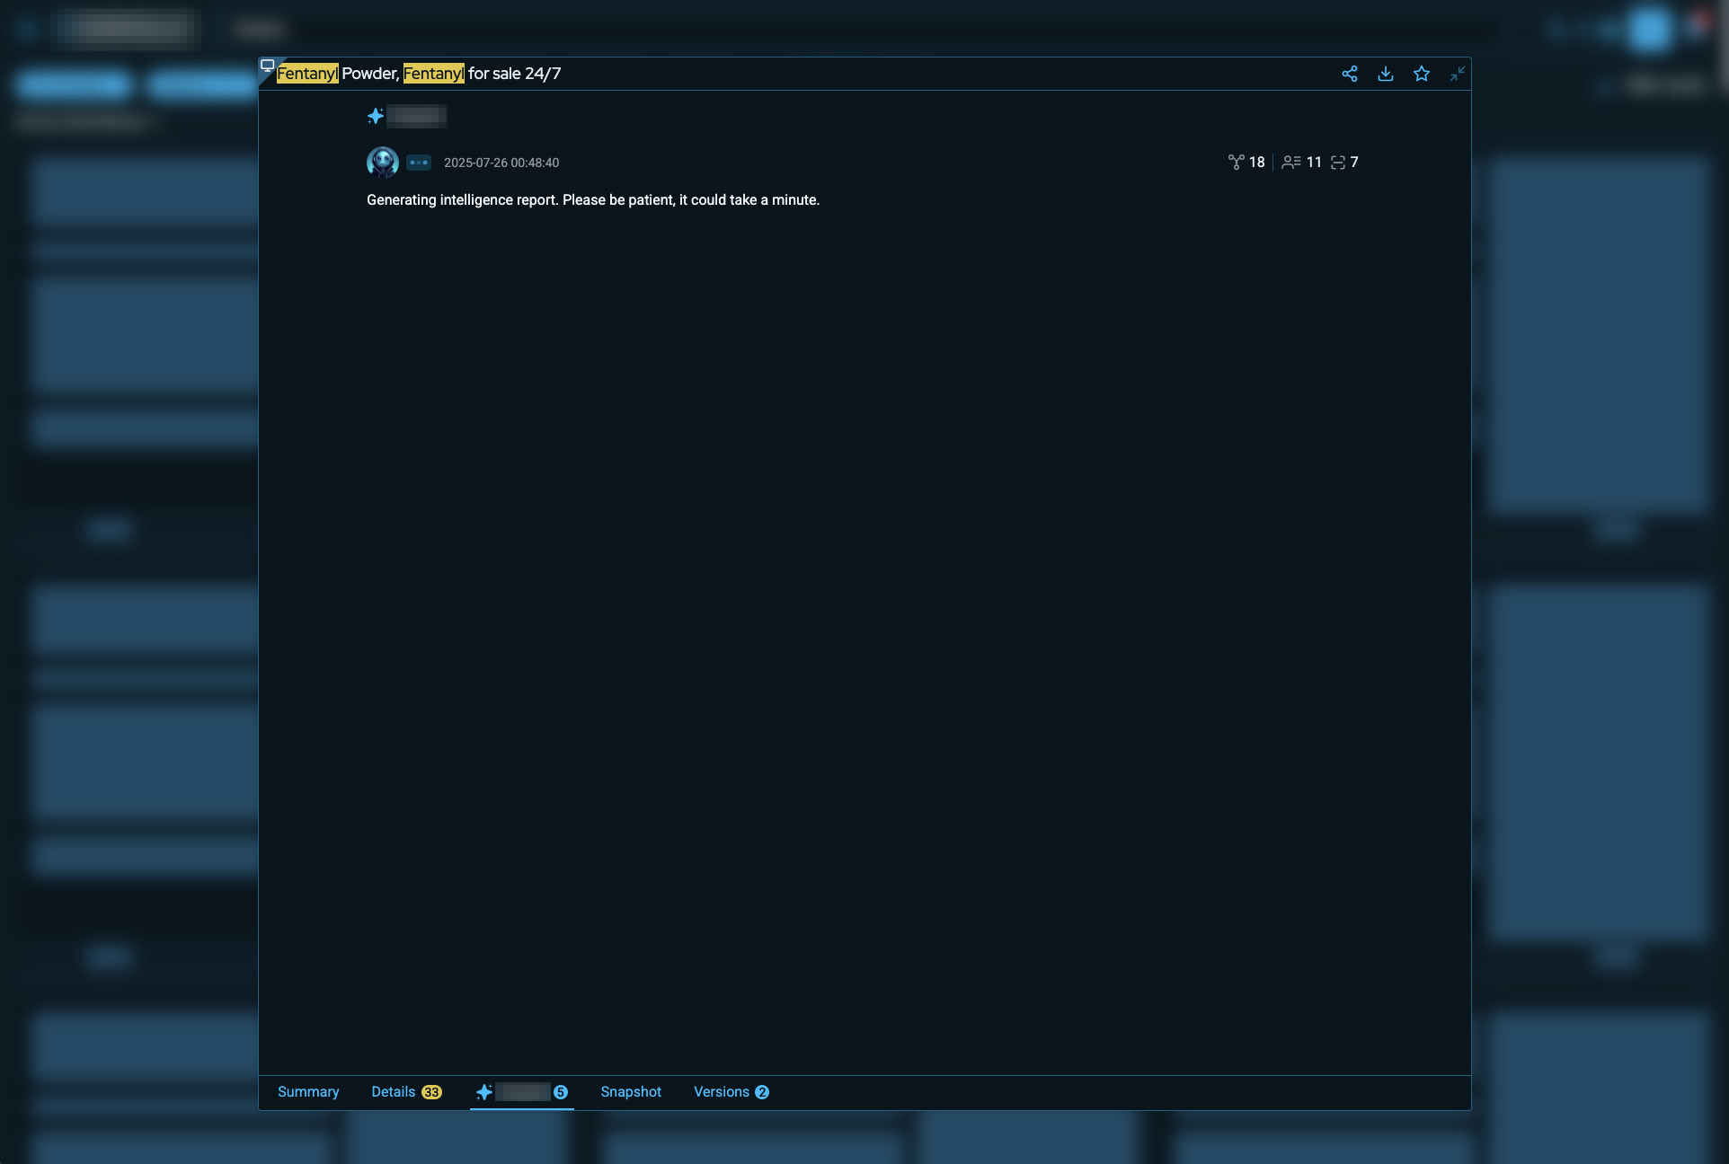Open the Details tab

click(x=394, y=1092)
